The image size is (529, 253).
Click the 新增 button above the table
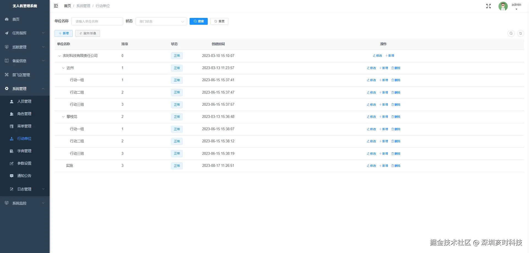64,34
